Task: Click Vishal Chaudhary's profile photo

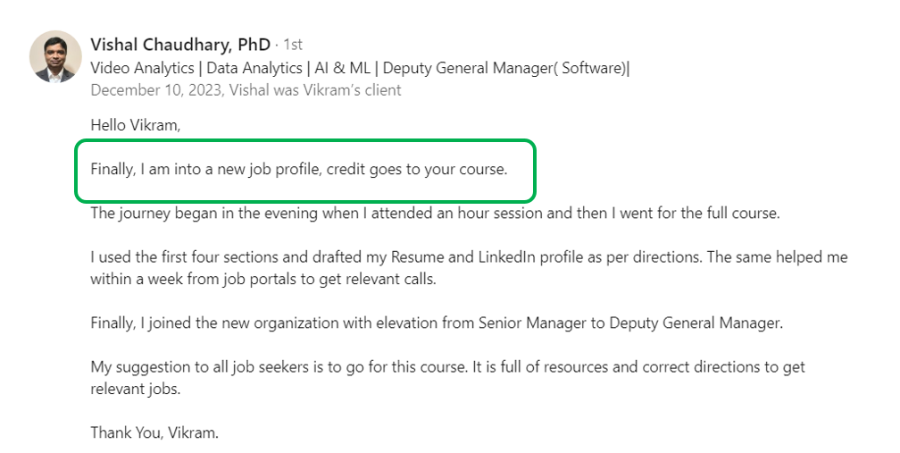Action: (56, 56)
